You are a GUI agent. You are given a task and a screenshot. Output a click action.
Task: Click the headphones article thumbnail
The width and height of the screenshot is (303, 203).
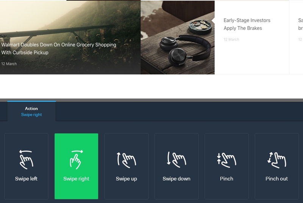click(x=178, y=37)
